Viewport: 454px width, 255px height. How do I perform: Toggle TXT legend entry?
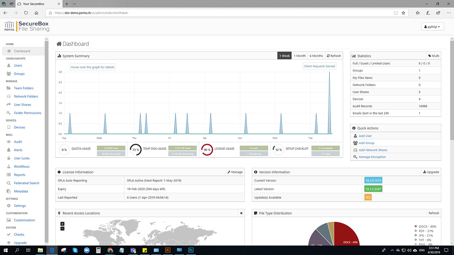click(x=423, y=240)
